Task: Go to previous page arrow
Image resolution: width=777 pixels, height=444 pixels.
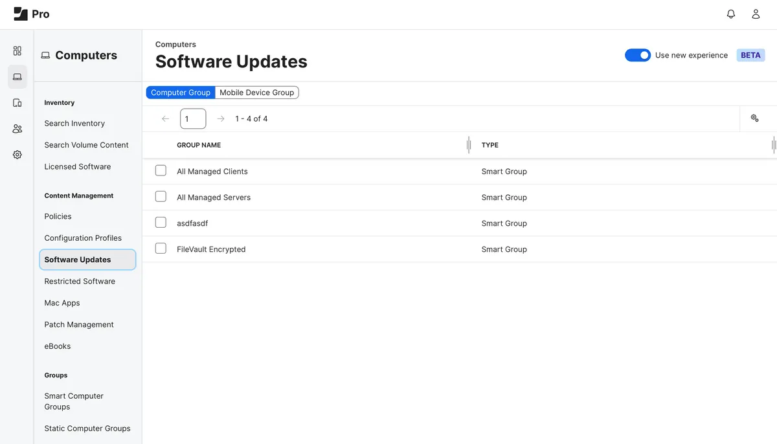Action: tap(166, 119)
